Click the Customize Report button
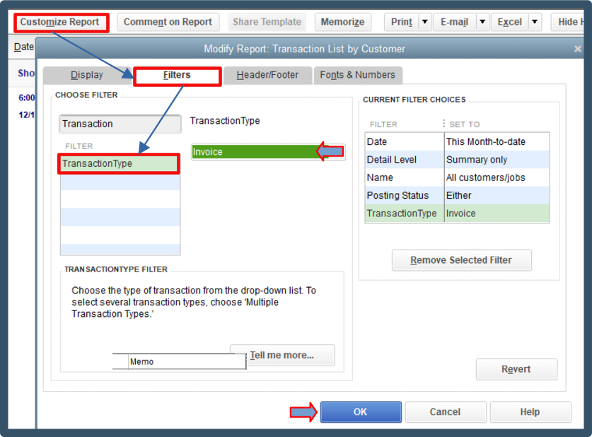 59,22
